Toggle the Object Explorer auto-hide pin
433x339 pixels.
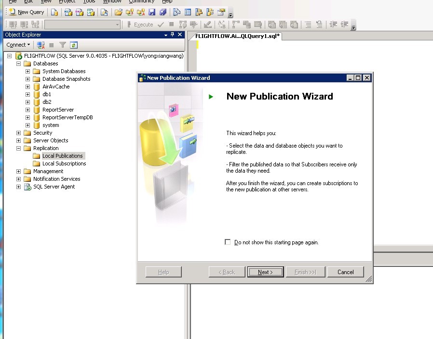(172, 34)
